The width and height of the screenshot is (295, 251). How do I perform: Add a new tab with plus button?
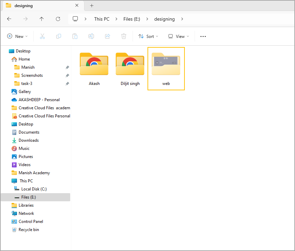tap(92, 5)
